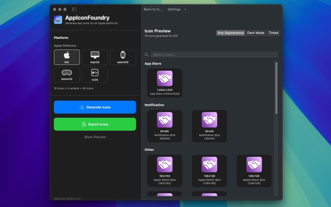
Task: Click the "16 sizes × 3 variants = 48 icons" text
Action: pos(74,88)
